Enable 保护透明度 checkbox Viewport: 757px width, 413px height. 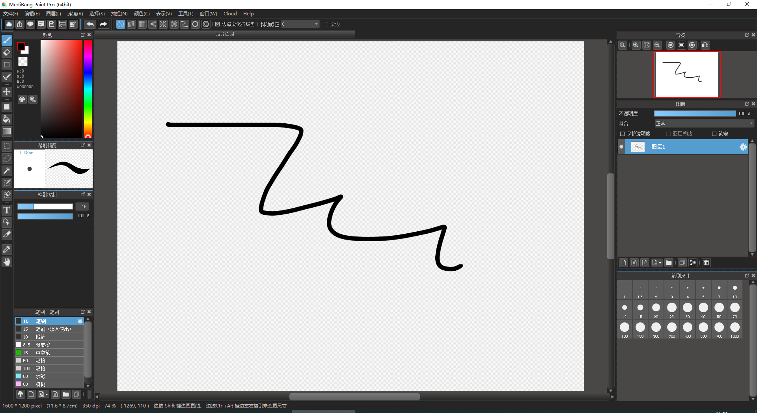coord(623,134)
